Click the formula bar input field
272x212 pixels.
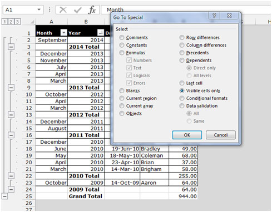pos(185,10)
